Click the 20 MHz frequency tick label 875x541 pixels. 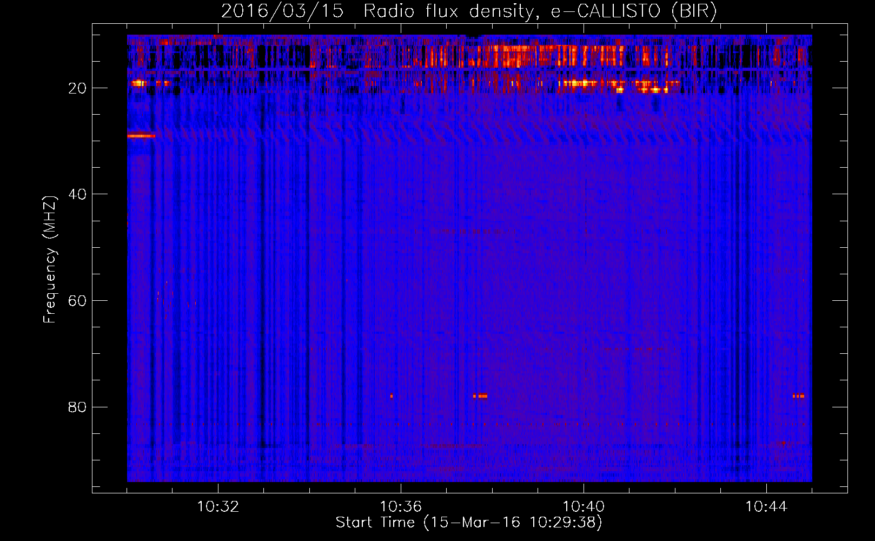[77, 88]
